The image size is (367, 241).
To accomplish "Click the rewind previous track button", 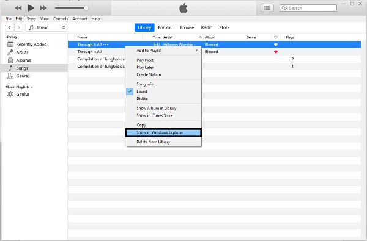I will 18,8.
